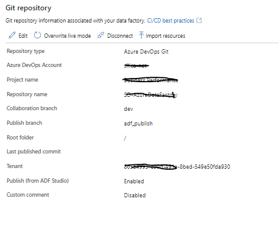
Task: Select the adf_publish value
Action: [138, 124]
